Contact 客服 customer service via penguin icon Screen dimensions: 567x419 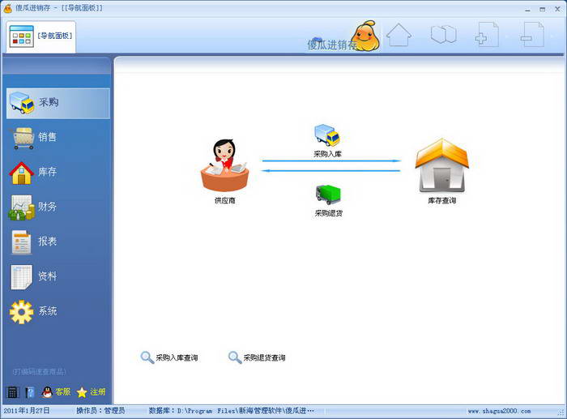pos(56,392)
